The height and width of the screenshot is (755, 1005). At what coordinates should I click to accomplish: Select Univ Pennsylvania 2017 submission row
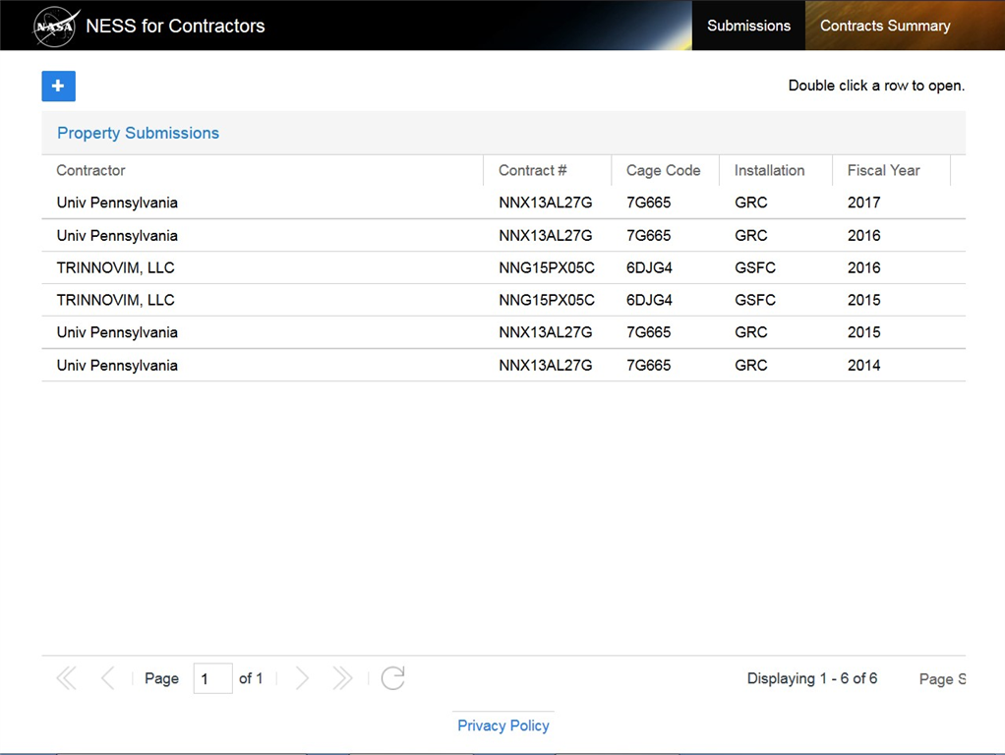117,203
